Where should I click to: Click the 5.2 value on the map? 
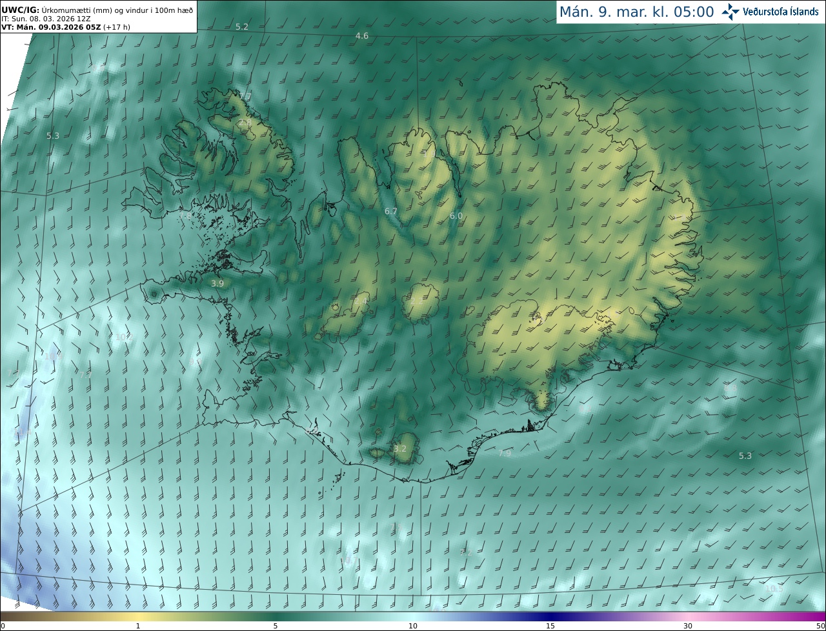point(242,26)
